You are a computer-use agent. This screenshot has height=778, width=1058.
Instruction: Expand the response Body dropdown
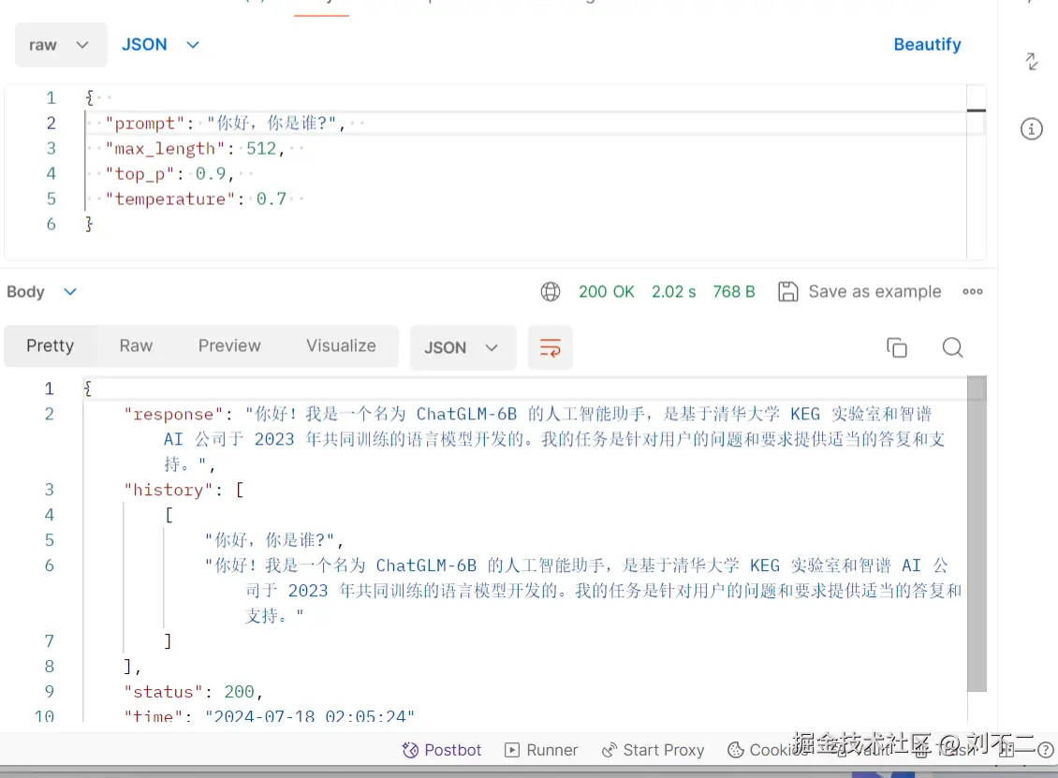click(42, 291)
